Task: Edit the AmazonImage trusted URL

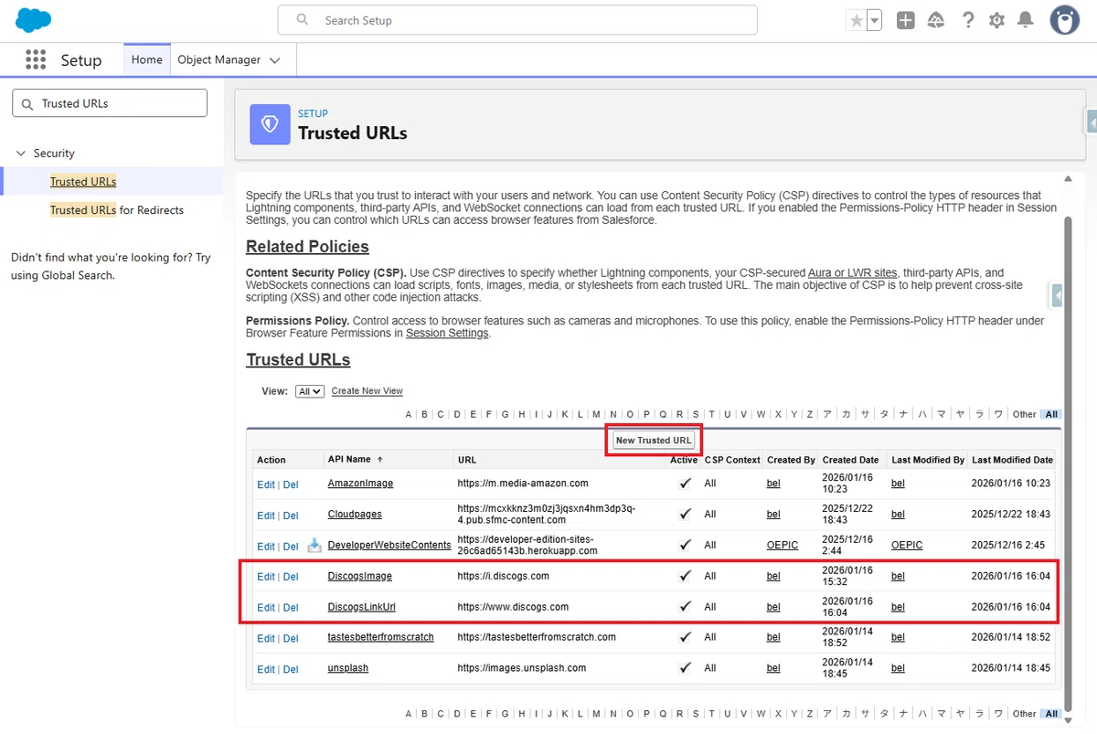Action: tap(266, 484)
